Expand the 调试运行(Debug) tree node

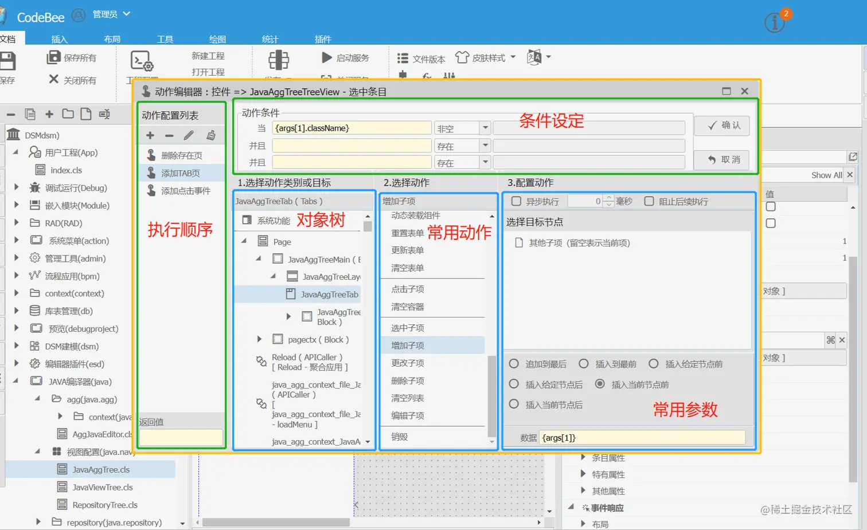pyautogui.click(x=16, y=187)
